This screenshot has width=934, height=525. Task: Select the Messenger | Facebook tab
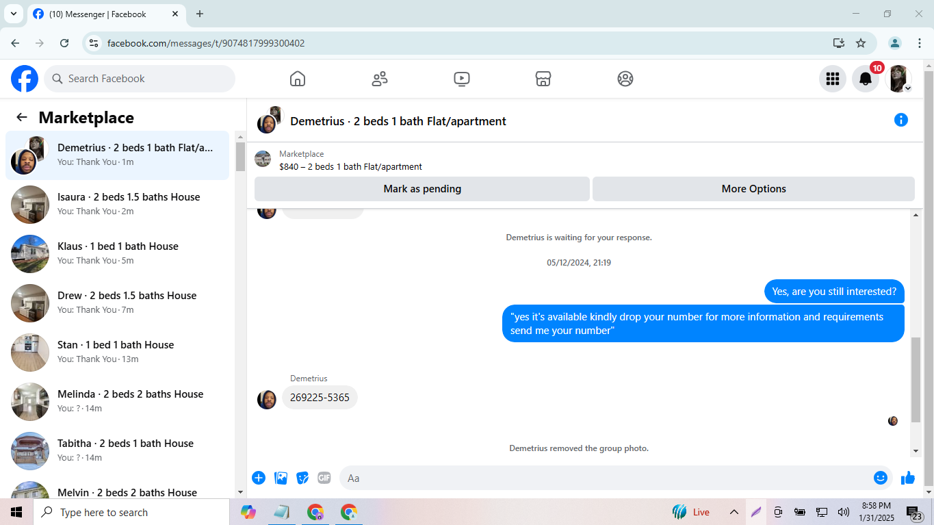pos(106,14)
